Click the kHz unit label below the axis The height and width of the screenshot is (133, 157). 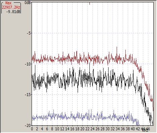tap(145, 130)
